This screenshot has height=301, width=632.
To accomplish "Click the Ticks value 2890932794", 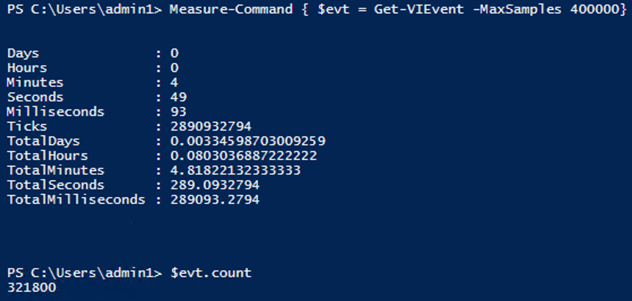I will (211, 127).
